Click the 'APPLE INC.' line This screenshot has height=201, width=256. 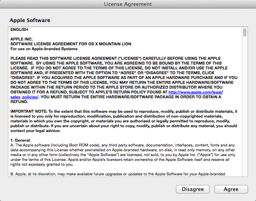click(22, 39)
